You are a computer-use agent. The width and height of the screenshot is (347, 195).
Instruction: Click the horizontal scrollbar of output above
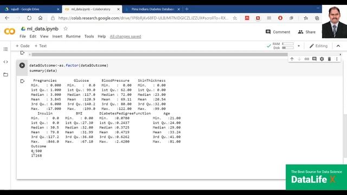click(159, 54)
